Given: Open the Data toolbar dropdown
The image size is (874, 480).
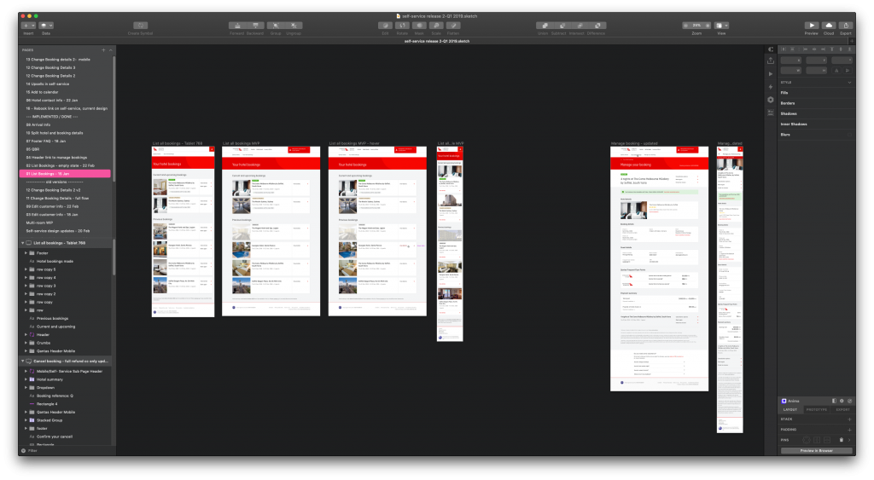Looking at the screenshot, I should tap(46, 26).
